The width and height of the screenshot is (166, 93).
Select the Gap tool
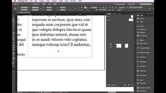(13, 23)
